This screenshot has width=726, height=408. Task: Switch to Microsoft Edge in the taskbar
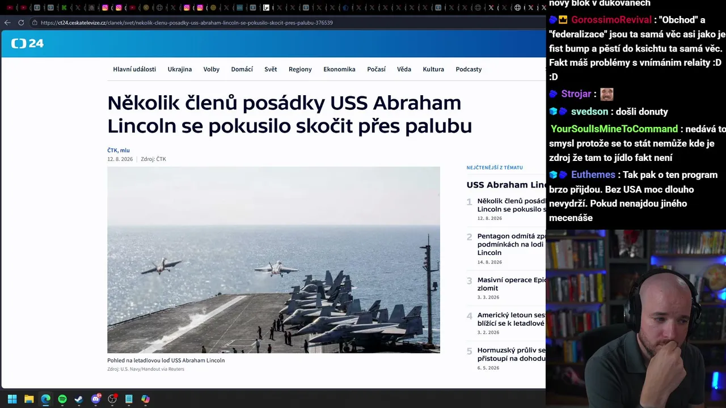point(45,399)
